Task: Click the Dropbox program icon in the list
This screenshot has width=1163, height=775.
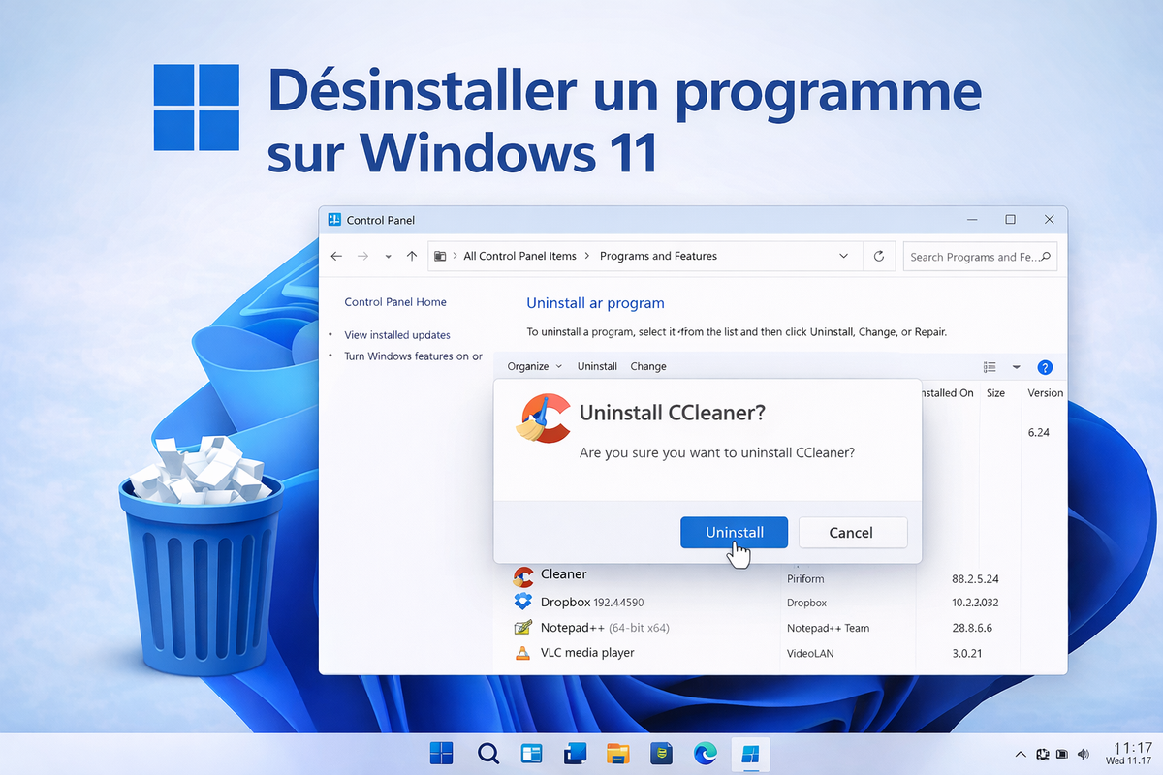Action: click(523, 602)
